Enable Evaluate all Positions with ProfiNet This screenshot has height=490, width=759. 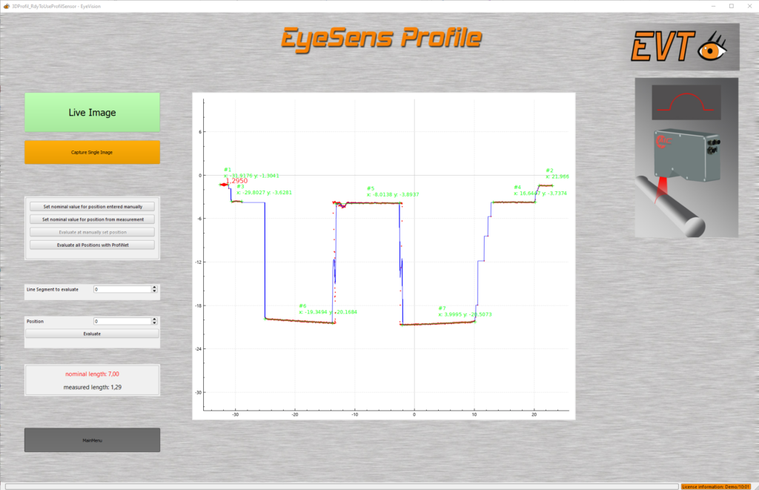(x=92, y=244)
